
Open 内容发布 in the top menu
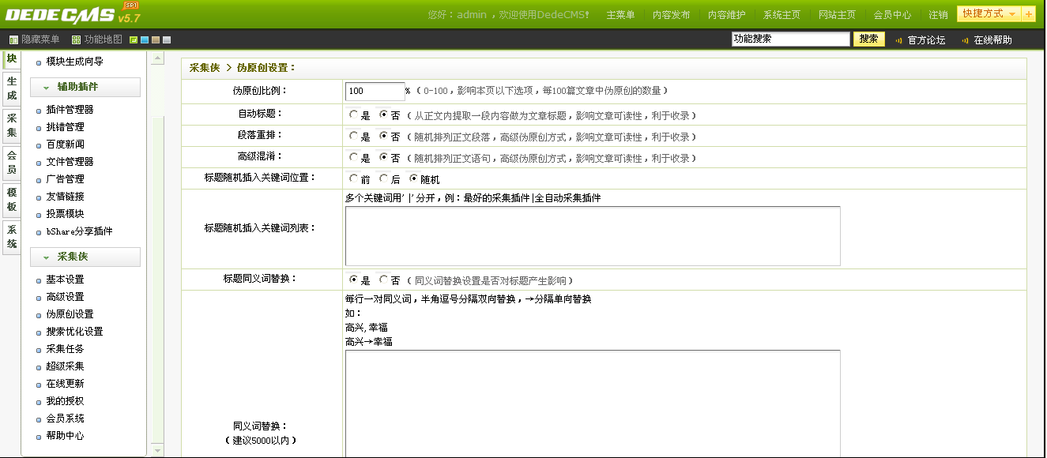[x=671, y=15]
